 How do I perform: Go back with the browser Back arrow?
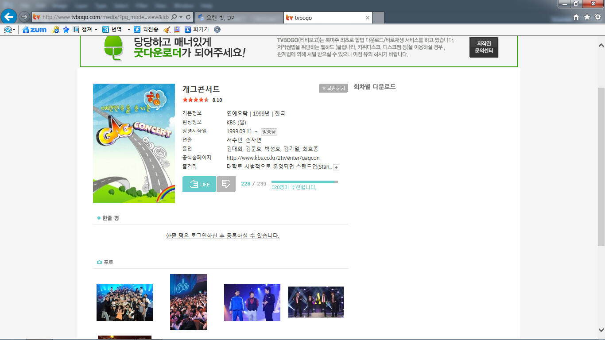coord(9,17)
